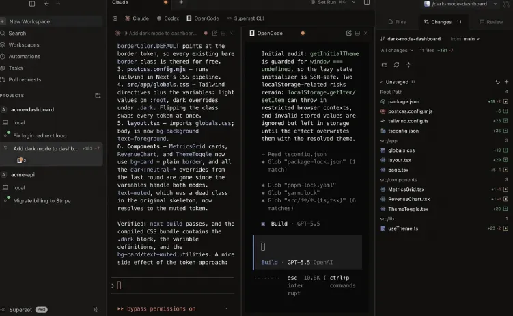
Task: Go forward with the right arrow
Action: [58, 3]
